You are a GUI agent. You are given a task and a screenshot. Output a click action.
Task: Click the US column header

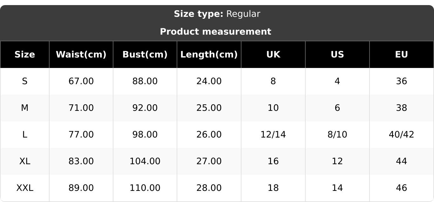pos(337,55)
